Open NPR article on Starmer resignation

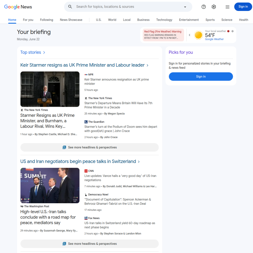117,82
